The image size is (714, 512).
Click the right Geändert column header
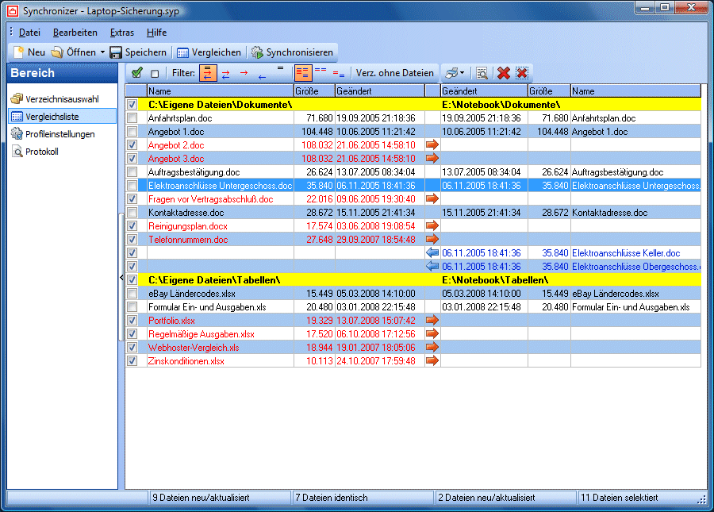(x=484, y=91)
